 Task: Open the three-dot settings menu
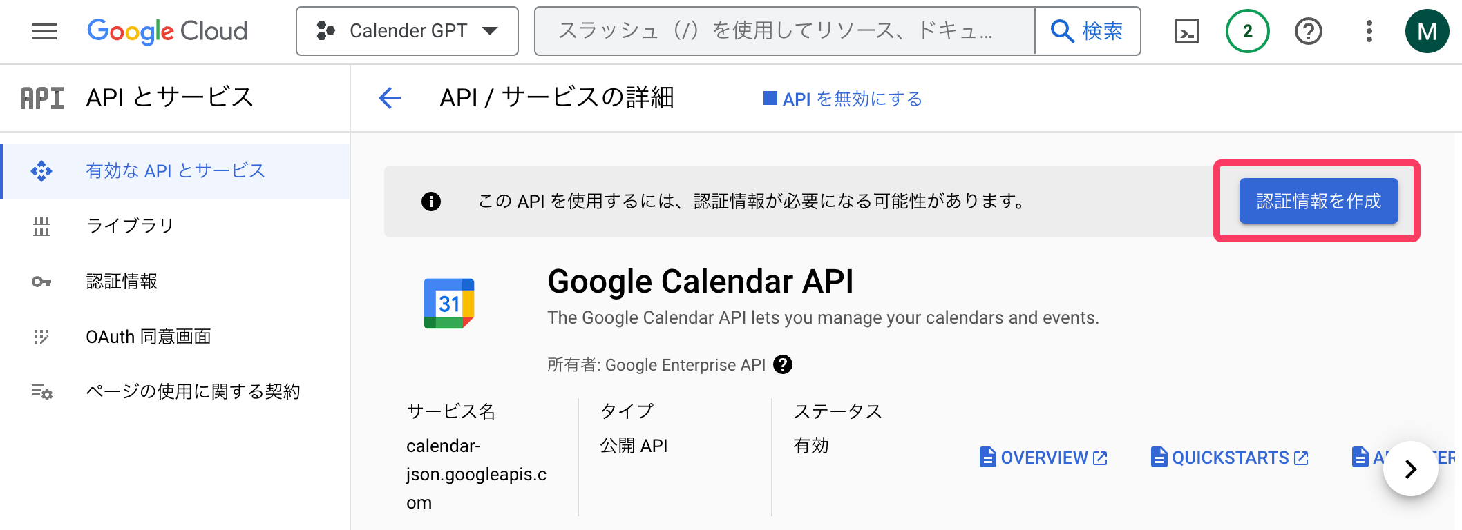tap(1369, 31)
